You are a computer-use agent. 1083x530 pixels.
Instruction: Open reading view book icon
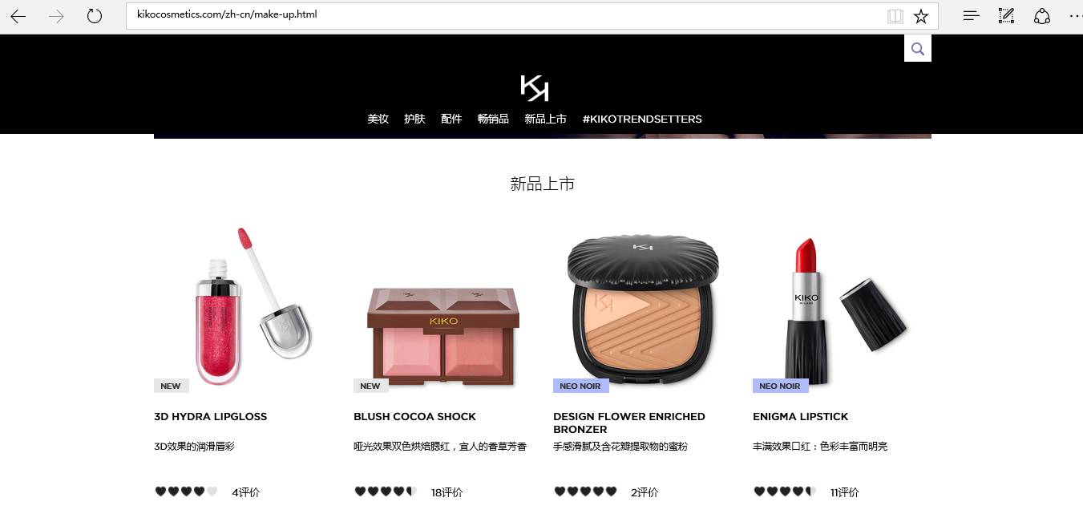tap(895, 16)
